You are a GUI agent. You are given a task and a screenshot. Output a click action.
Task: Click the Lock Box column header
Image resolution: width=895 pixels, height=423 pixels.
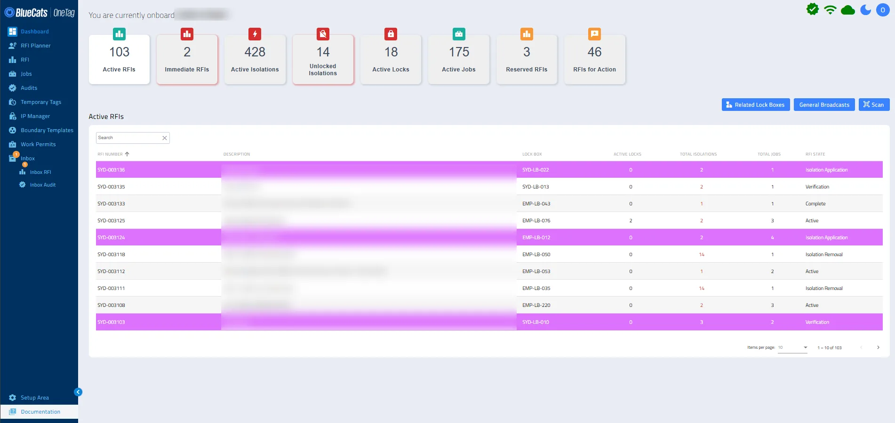coord(532,154)
